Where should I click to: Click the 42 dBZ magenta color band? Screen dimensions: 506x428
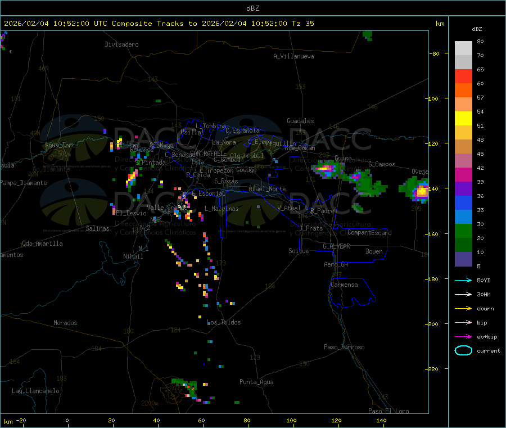463,174
